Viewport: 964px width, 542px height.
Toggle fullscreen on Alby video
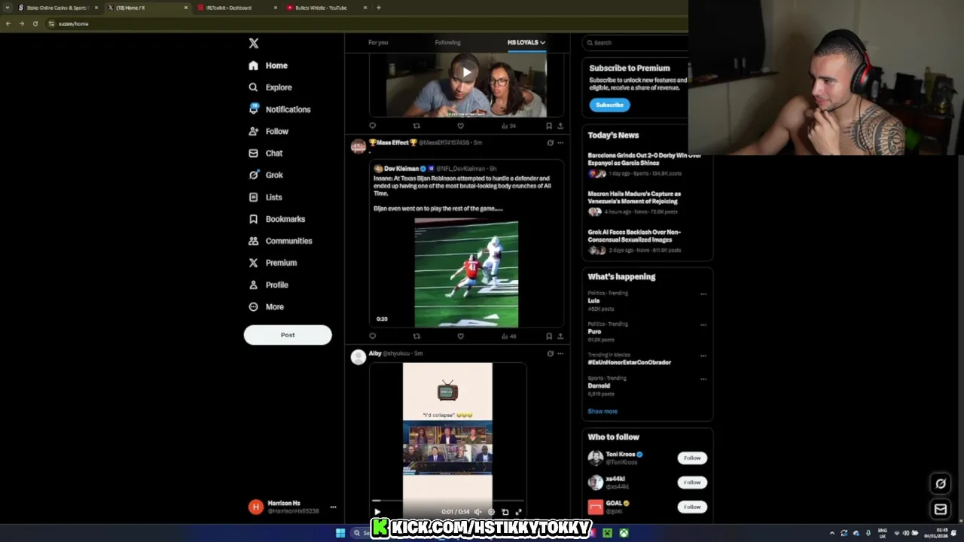[x=518, y=512]
